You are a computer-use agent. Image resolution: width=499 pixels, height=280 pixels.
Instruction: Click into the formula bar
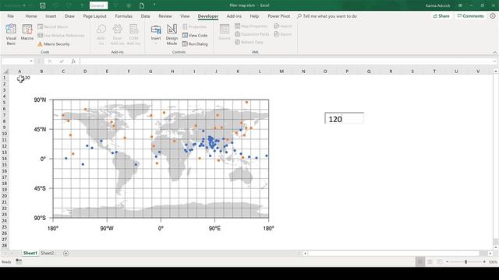click(285, 61)
